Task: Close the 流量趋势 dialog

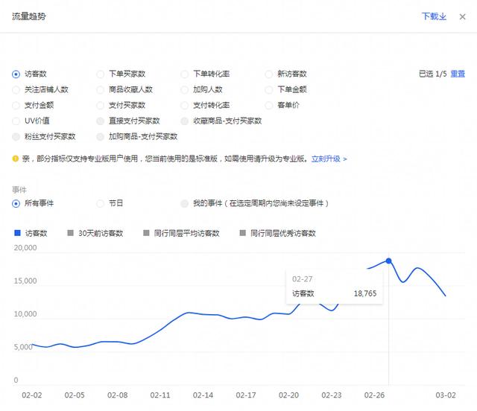Action: (462, 16)
